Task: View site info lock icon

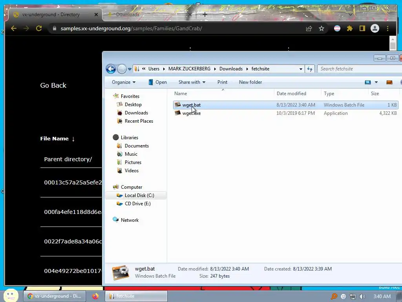Action: point(54,28)
